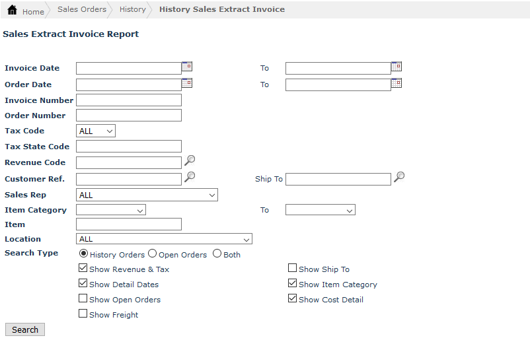
Task: Click Revenue Code lookup magnifier
Action: [190, 160]
